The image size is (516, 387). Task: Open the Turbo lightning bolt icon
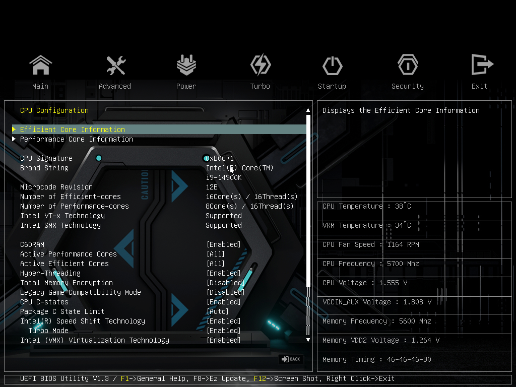(261, 65)
